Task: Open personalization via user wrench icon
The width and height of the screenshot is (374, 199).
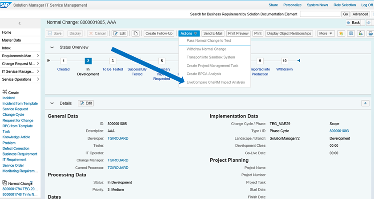Action: point(361,33)
